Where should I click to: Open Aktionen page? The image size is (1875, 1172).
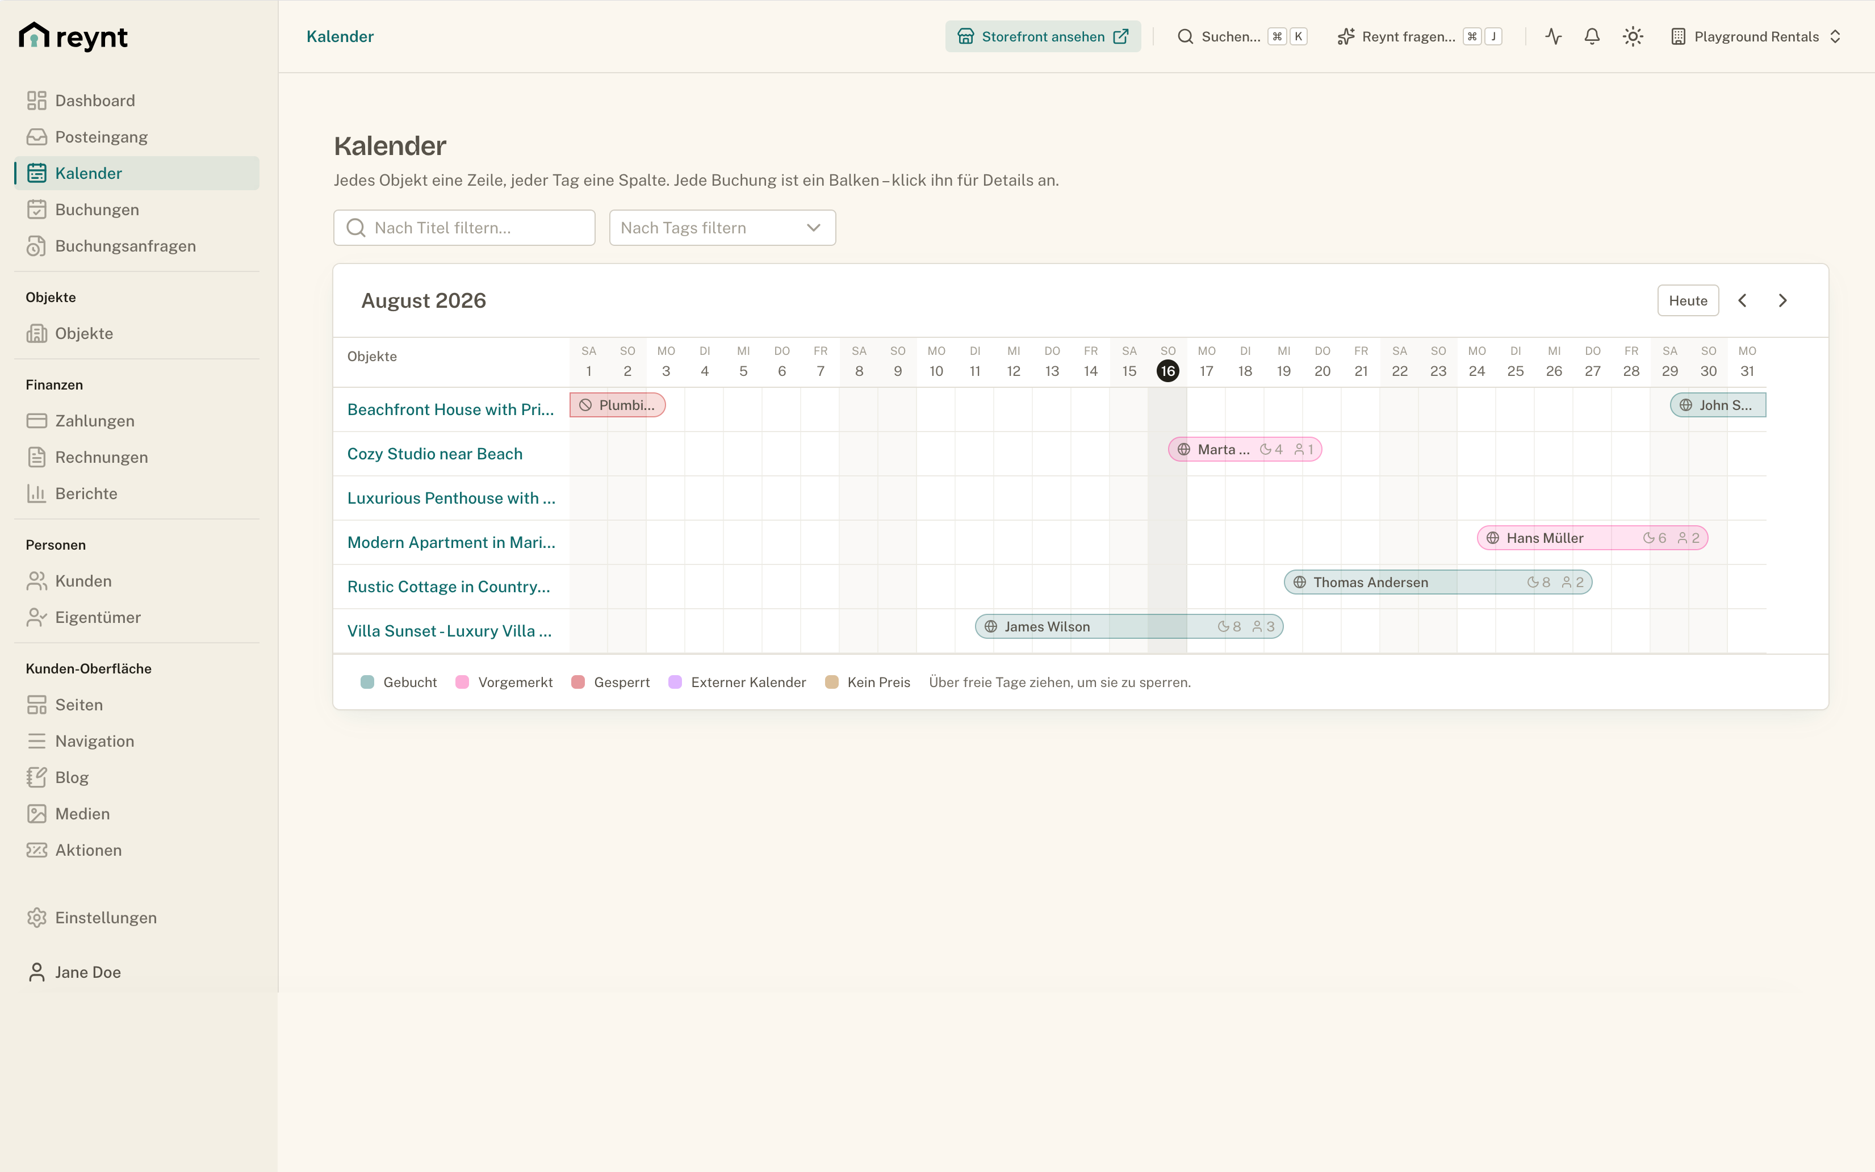coord(136,850)
